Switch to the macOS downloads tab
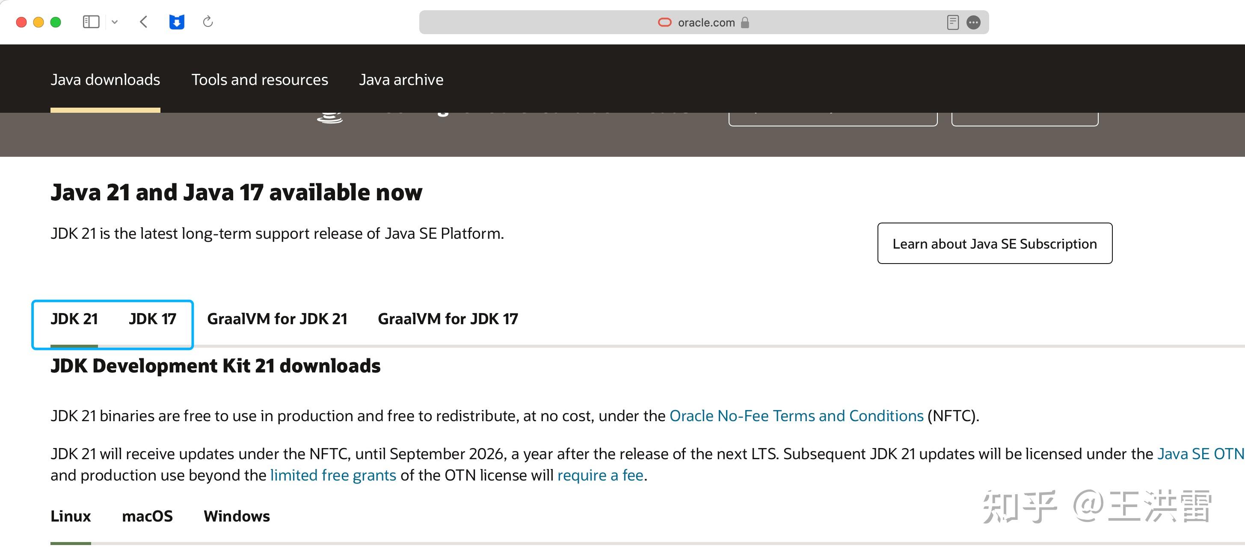 click(x=147, y=516)
